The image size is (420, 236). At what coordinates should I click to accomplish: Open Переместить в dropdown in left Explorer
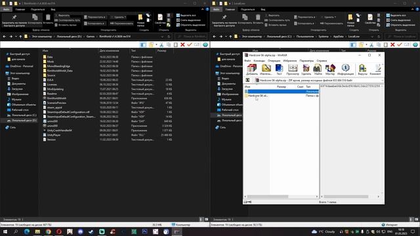(x=94, y=17)
